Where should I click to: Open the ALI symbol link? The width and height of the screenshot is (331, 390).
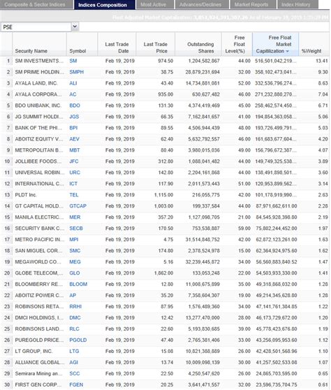pos(73,83)
